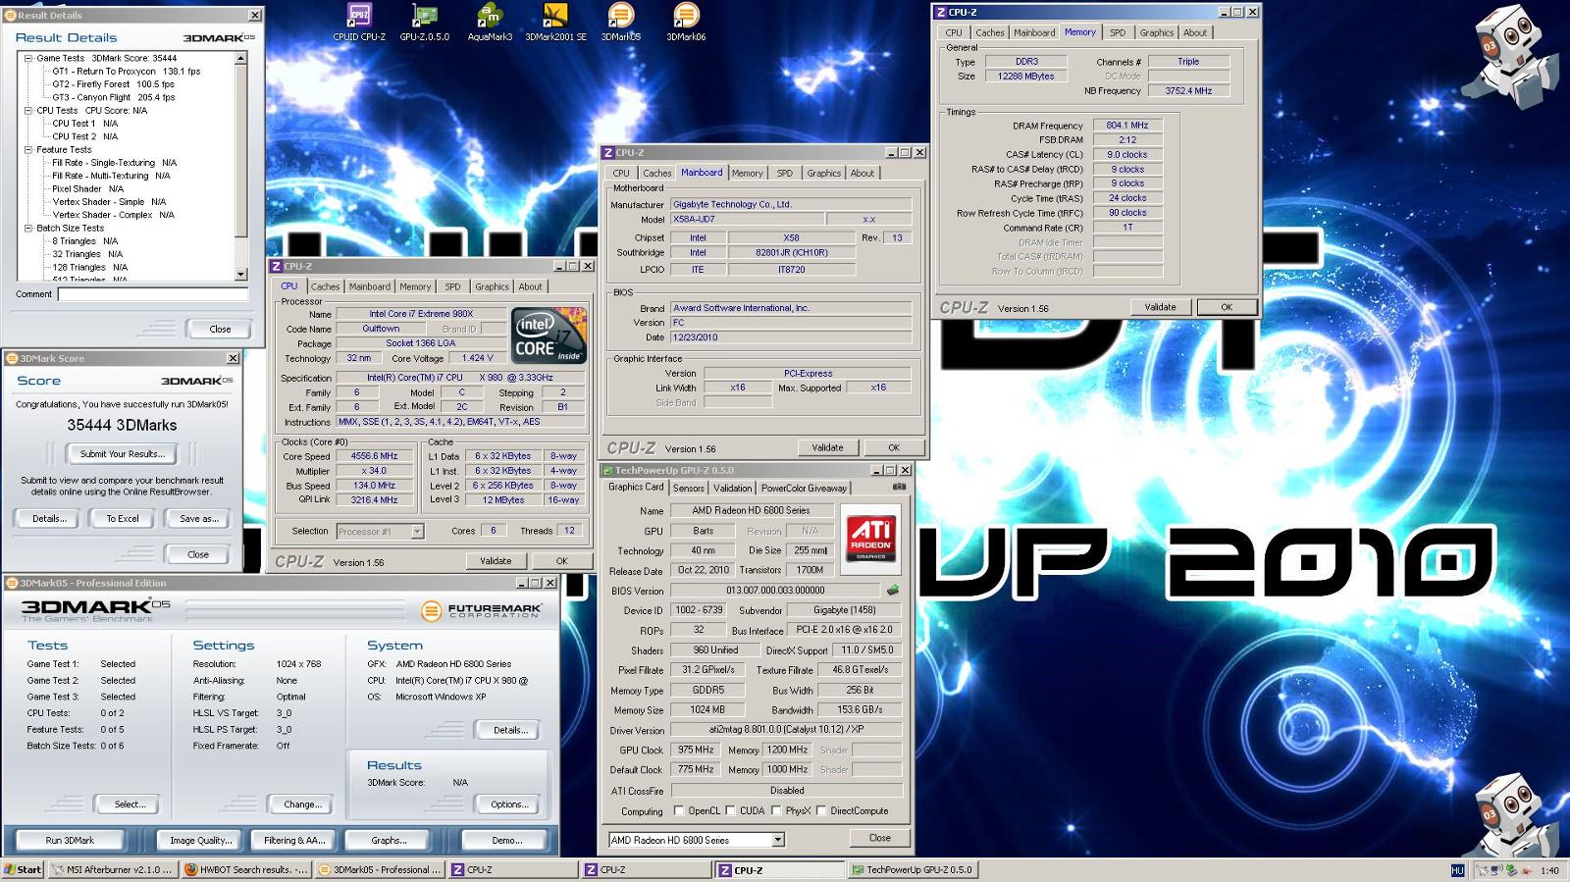Click the BIOS Version field in GPU-Z
Screen dimensions: 1570x882
(x=775, y=591)
